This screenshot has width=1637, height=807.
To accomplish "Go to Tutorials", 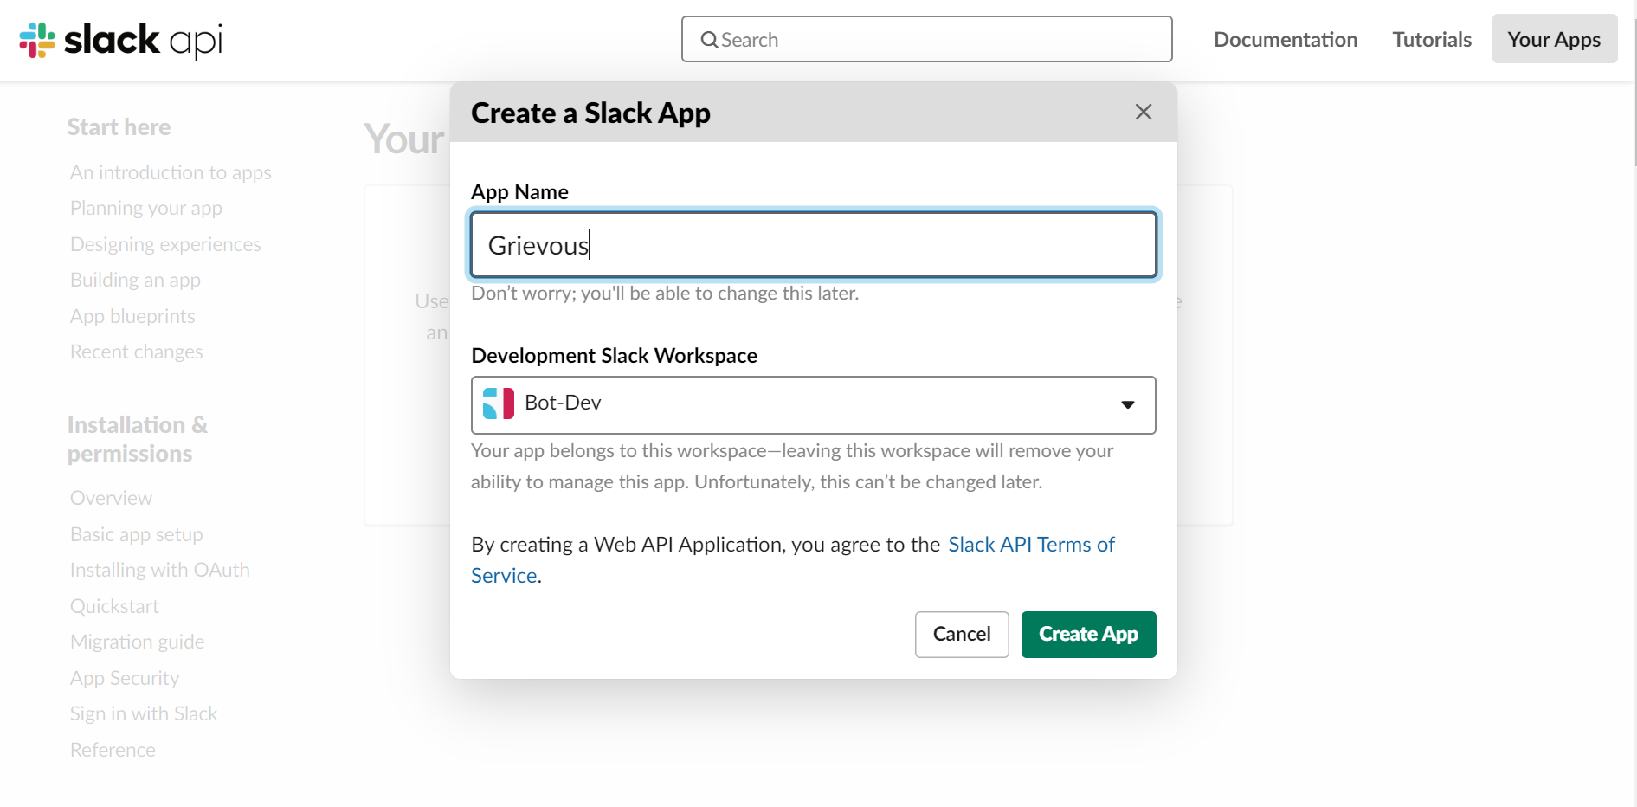I will click(x=1432, y=39).
